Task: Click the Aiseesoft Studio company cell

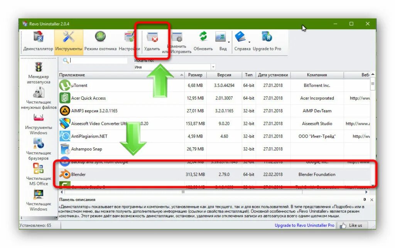Action: [x=317, y=123]
